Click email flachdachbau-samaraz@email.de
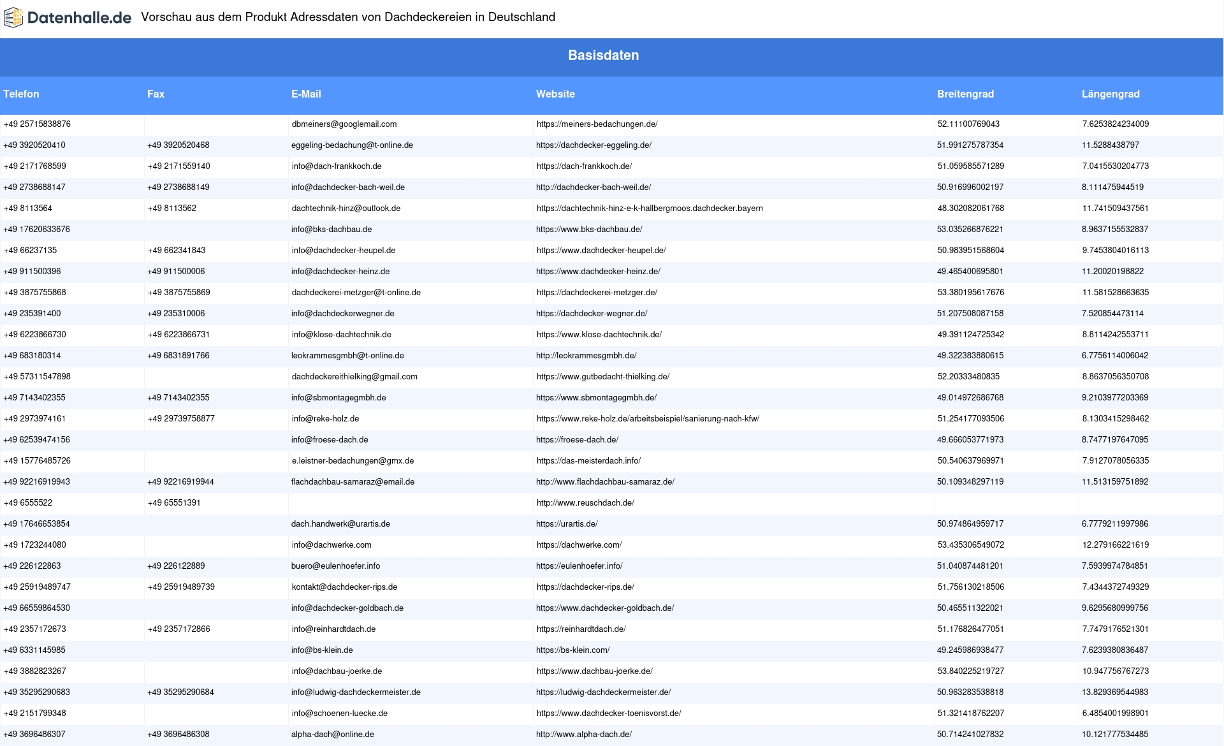Viewport: 1224px width, 746px height. 353,482
